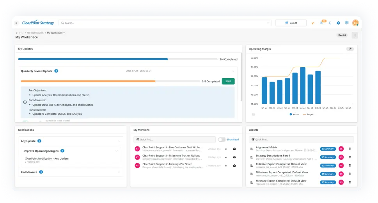Image resolution: width=378 pixels, height=203 pixels.
Task: Delete the Strategy Descriptions Part 1 export
Action: [350, 157]
